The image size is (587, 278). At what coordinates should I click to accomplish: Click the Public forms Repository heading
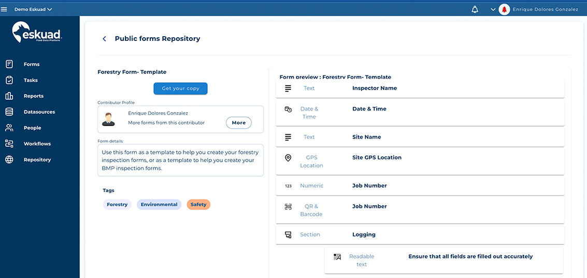point(158,38)
